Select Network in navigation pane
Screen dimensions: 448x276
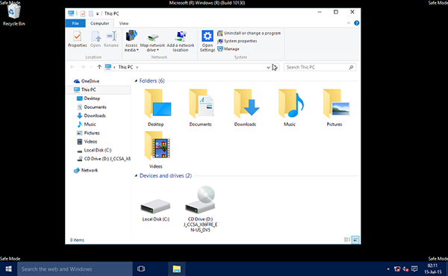click(x=86, y=170)
